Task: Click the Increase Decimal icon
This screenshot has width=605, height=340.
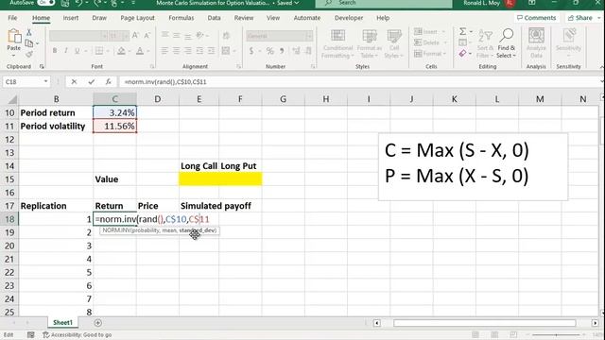Action: 296,51
